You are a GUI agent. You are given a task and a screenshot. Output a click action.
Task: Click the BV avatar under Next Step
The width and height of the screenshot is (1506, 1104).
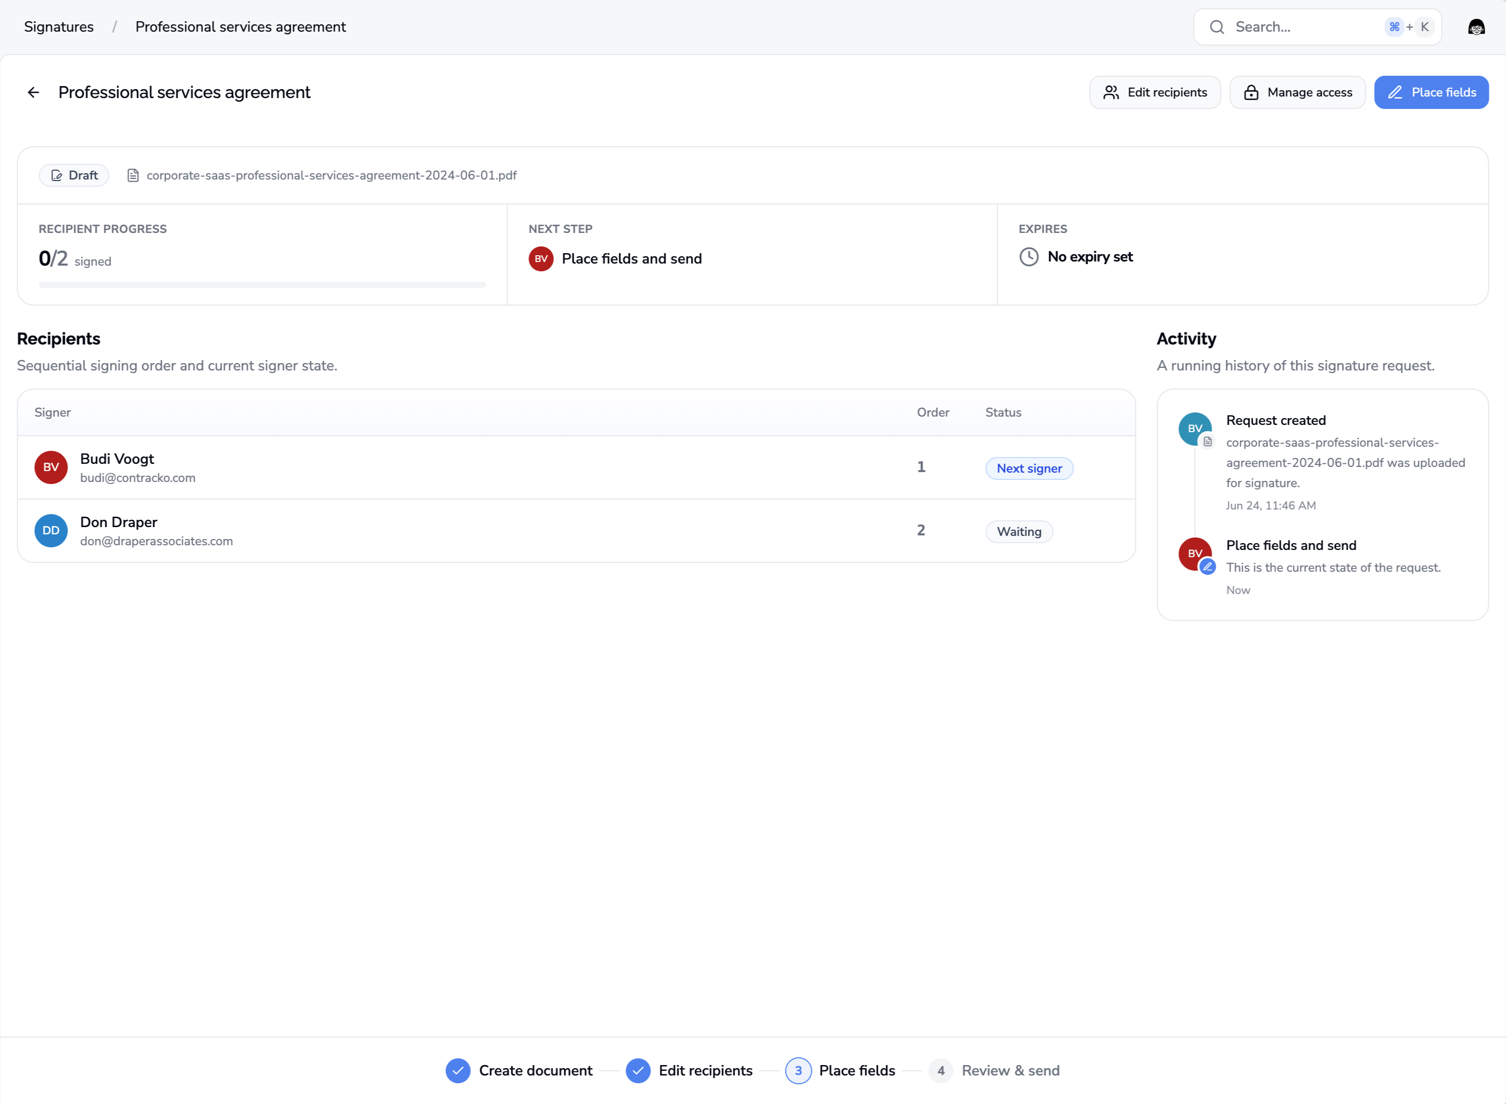540,259
